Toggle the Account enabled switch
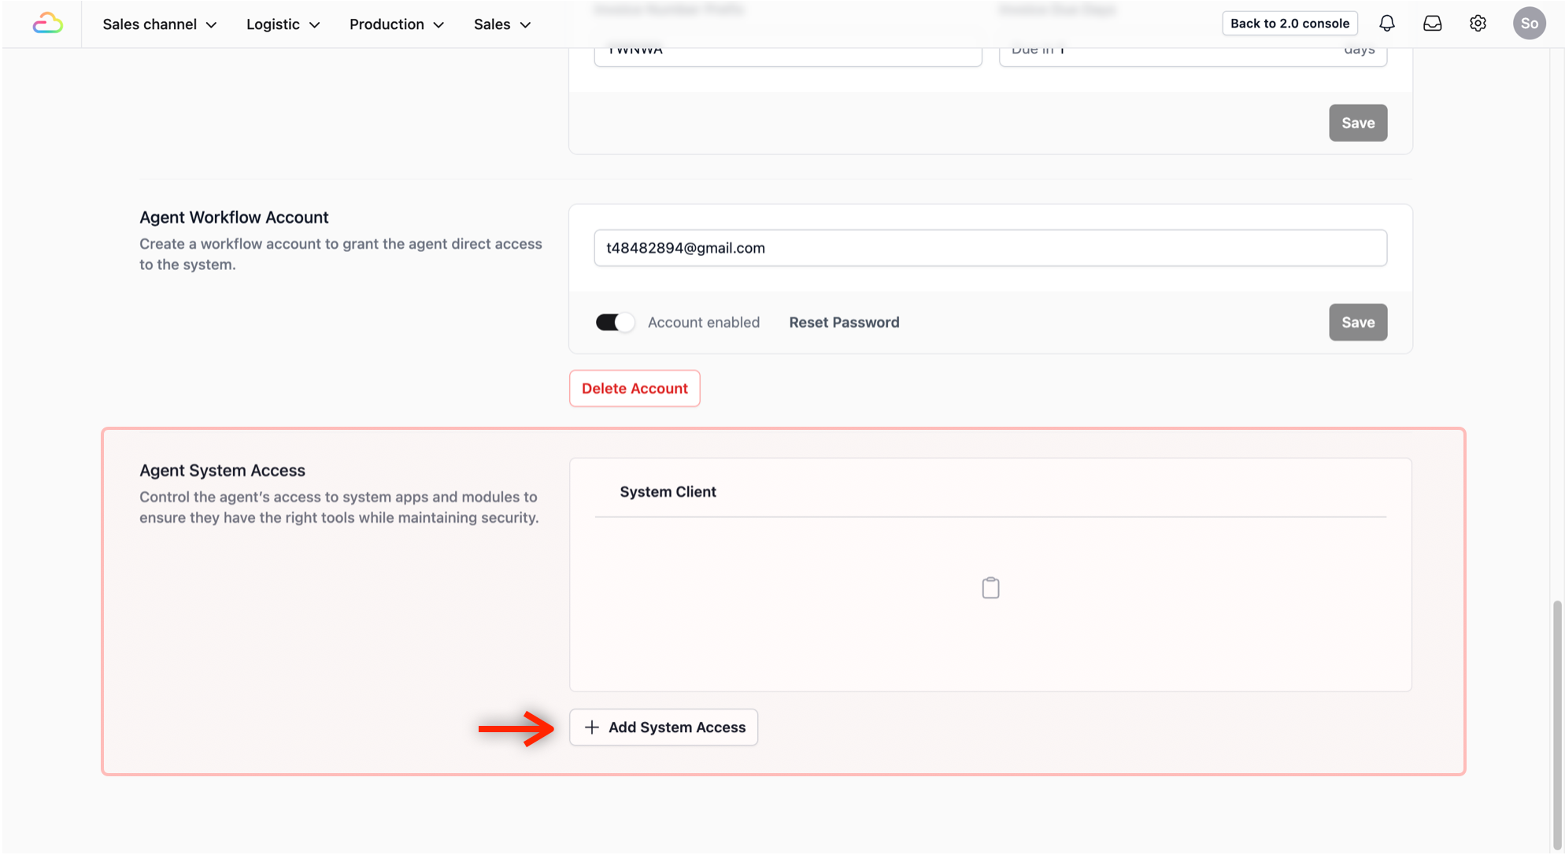 tap(615, 322)
